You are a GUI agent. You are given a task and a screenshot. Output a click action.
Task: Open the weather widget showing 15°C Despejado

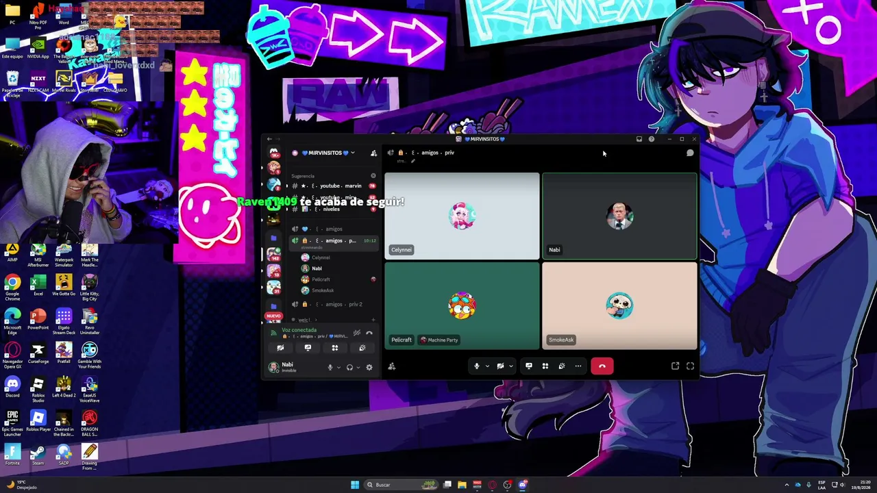[22, 485]
